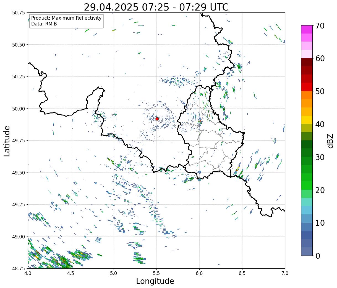Screen dimensions: 337x288
Task: Click longitude tick label 5.5
Action: pos(156,273)
